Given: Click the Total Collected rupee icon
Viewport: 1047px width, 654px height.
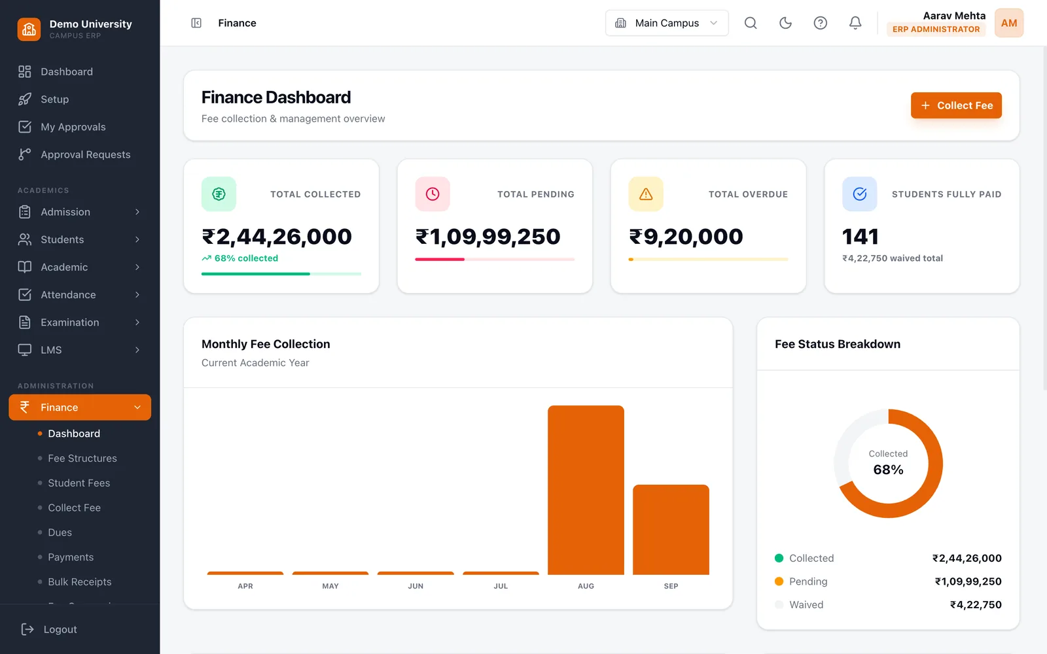Looking at the screenshot, I should coord(219,194).
